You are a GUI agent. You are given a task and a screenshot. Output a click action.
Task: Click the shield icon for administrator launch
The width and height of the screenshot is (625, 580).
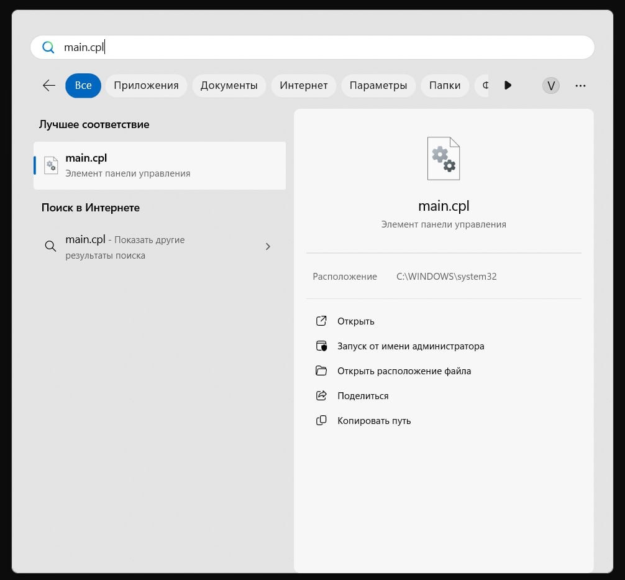tap(321, 346)
